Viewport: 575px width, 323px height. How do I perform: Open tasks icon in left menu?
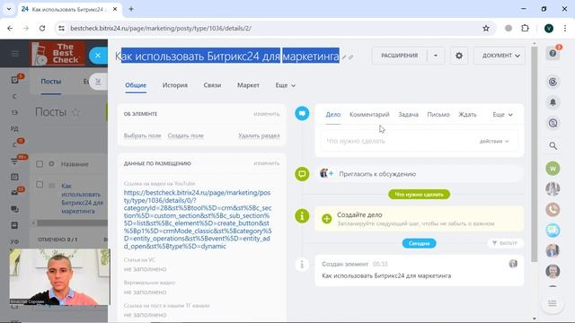[15, 80]
